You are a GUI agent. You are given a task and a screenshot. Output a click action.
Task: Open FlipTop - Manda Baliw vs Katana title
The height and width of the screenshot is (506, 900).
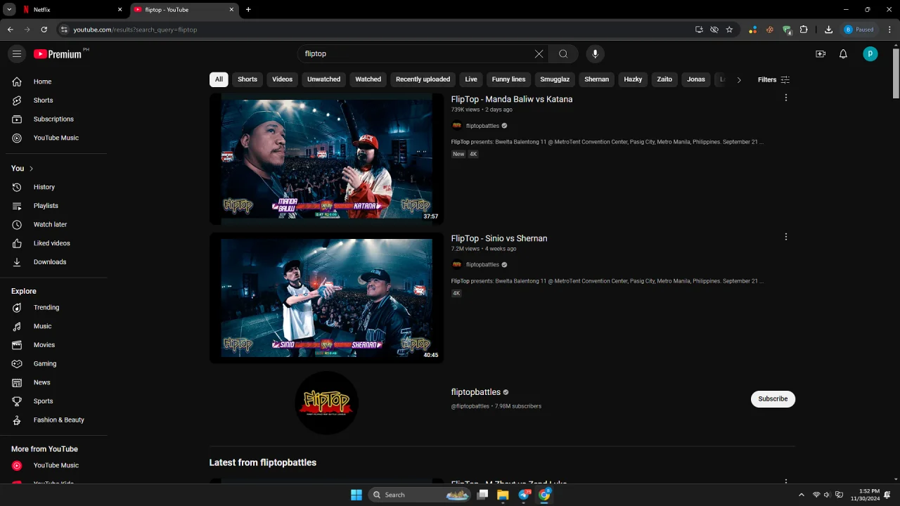coord(512,99)
